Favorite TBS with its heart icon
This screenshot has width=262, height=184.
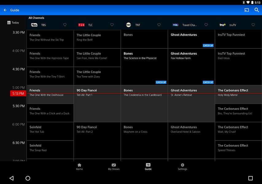65,25
